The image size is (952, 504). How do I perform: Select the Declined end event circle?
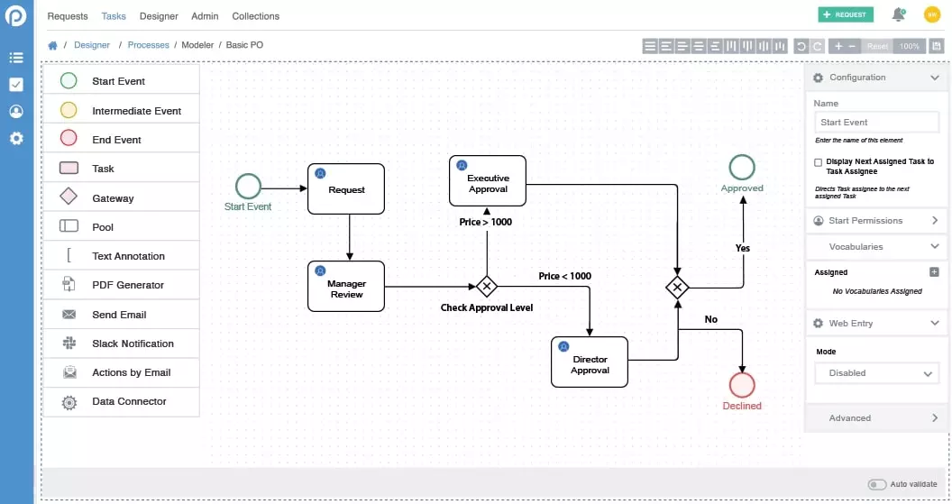(x=742, y=385)
